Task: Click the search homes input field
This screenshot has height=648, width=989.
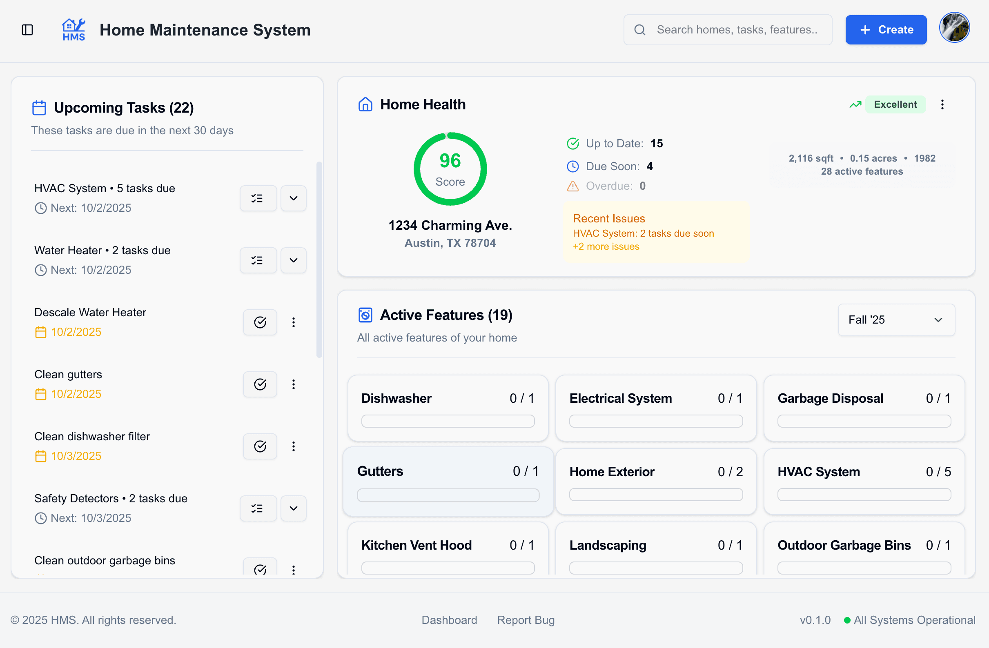Action: pyautogui.click(x=740, y=29)
